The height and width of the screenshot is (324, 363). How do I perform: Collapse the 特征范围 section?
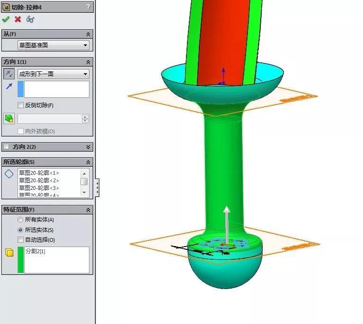coord(88,210)
